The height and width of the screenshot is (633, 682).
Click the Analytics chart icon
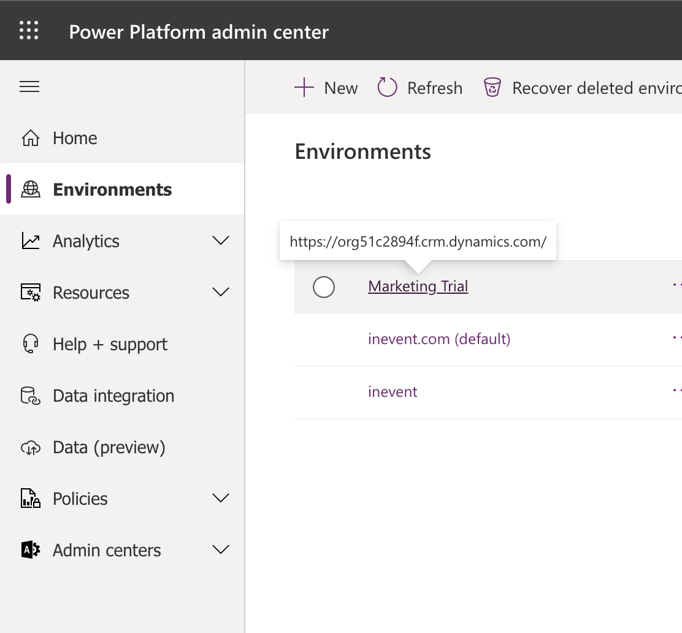(31, 240)
